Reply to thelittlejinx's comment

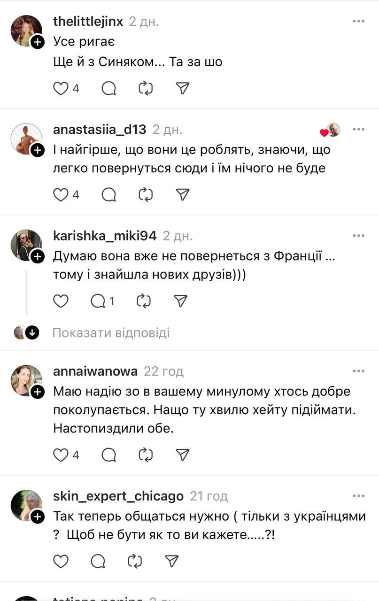108,88
